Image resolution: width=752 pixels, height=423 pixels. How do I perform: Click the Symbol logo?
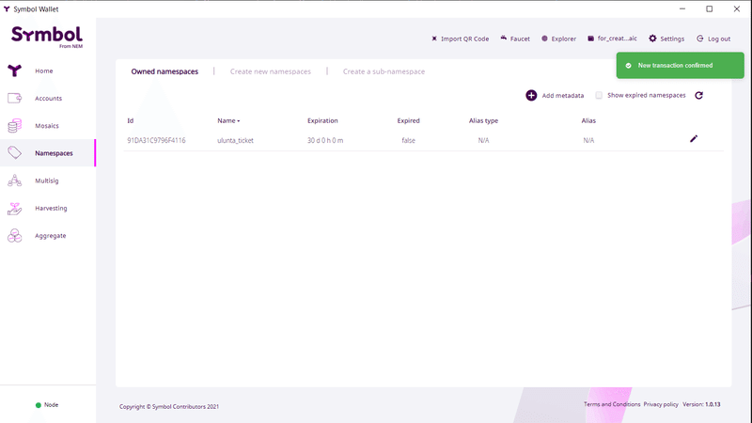47,37
